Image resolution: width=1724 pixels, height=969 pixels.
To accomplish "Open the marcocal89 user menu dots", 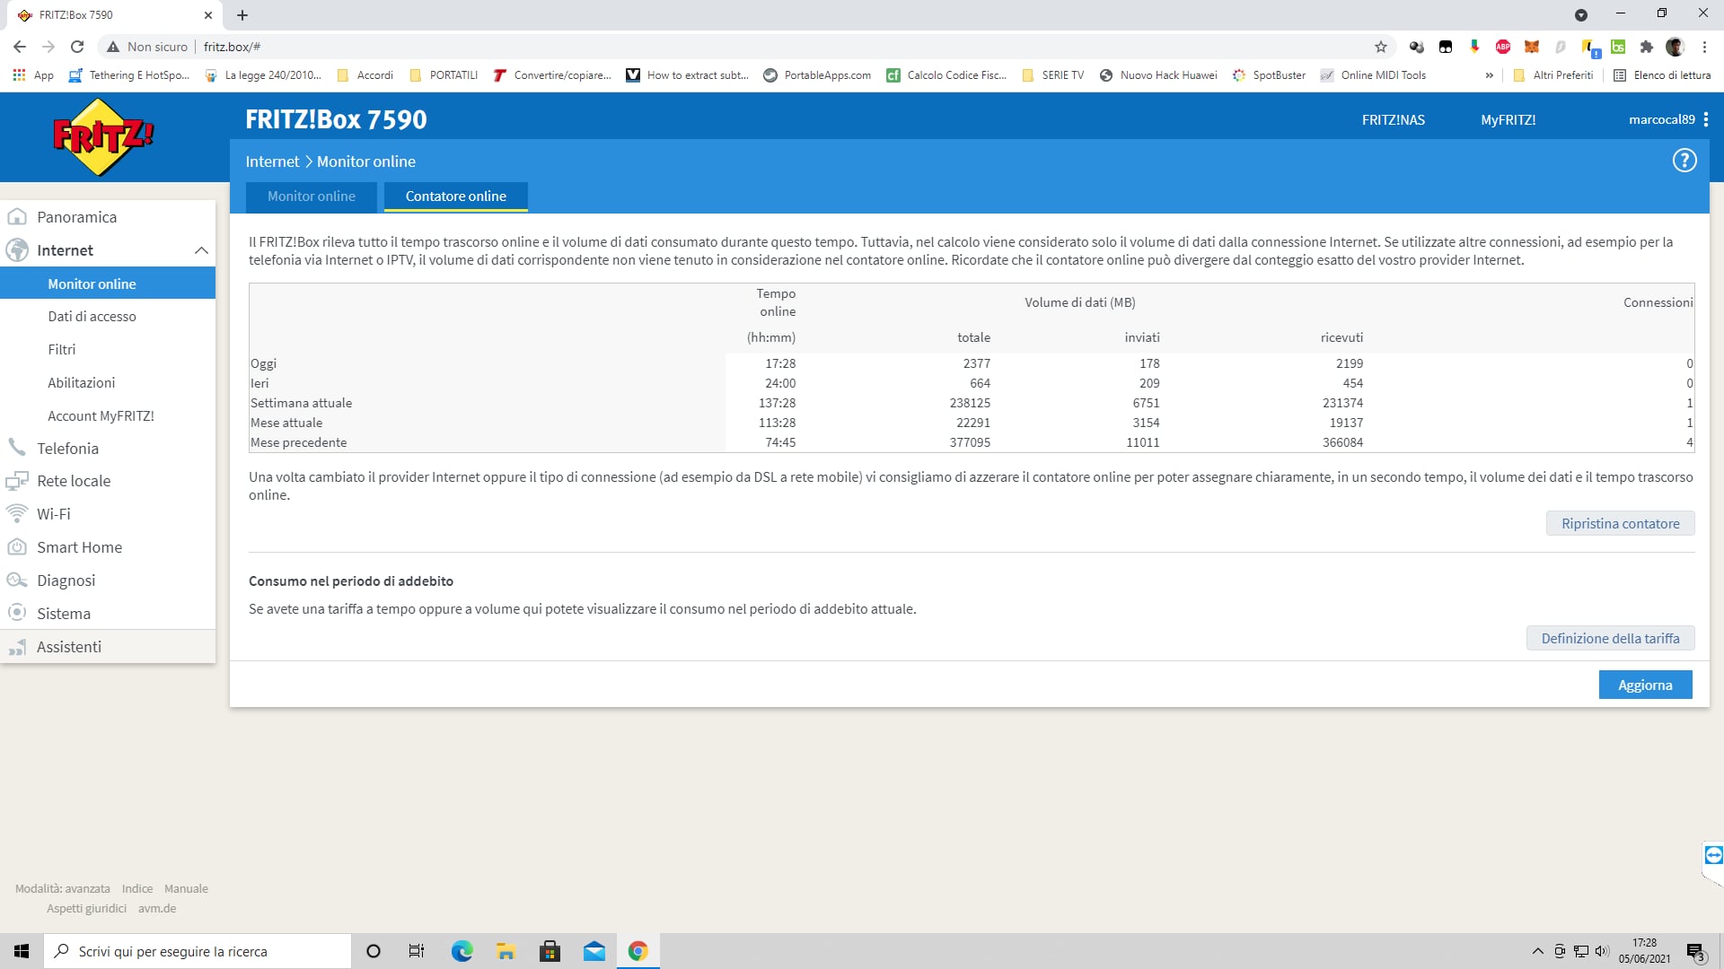I will [1706, 119].
